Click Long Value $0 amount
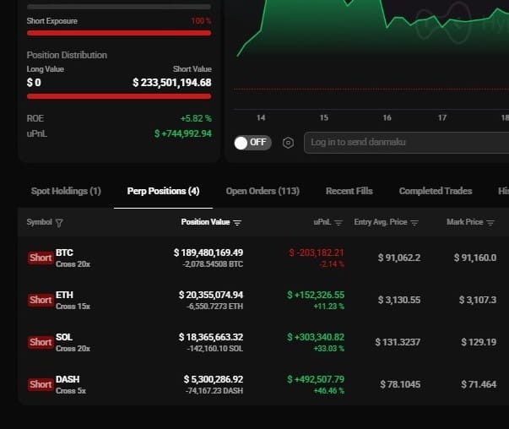Image resolution: width=509 pixels, height=429 pixels. coord(34,83)
